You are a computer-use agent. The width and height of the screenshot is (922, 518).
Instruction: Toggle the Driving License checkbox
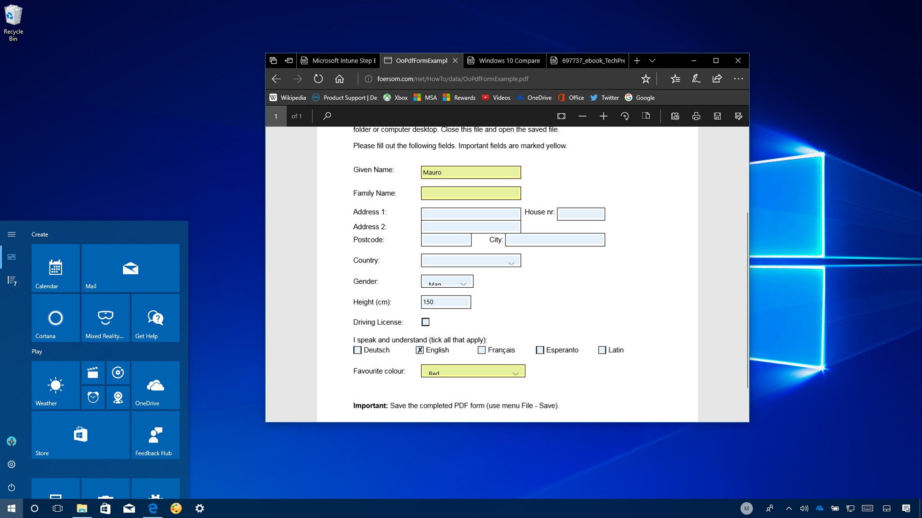coord(425,322)
